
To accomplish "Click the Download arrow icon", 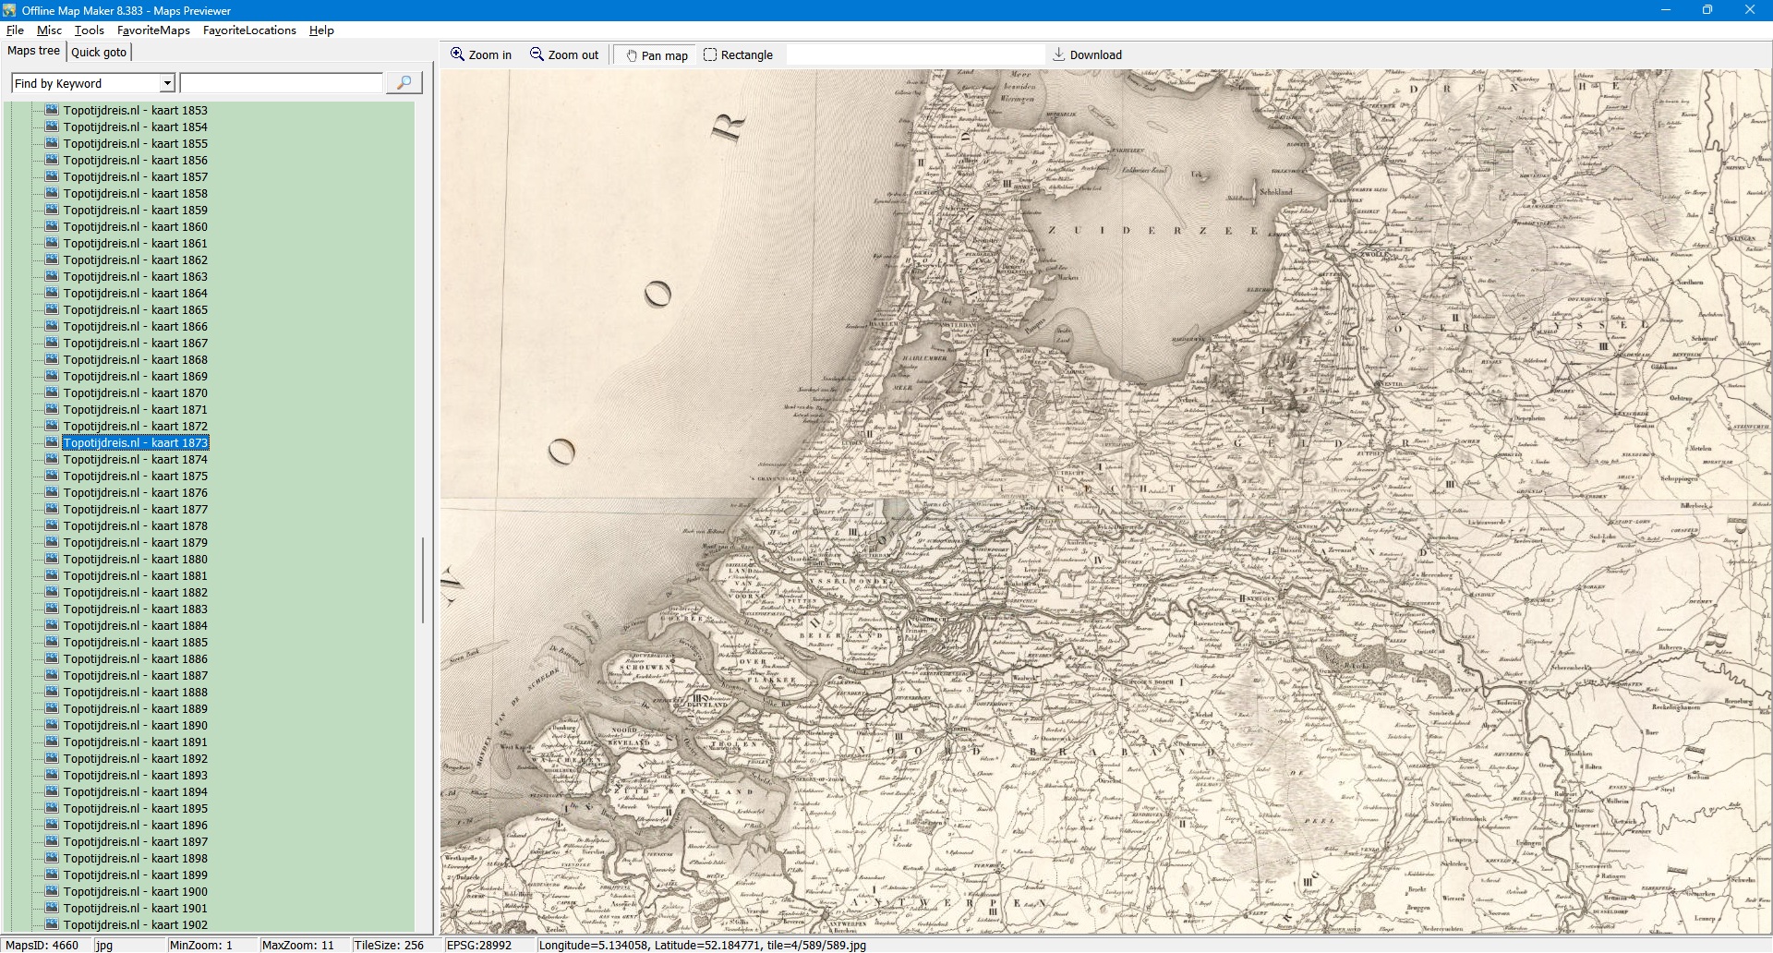I will coord(1059,54).
